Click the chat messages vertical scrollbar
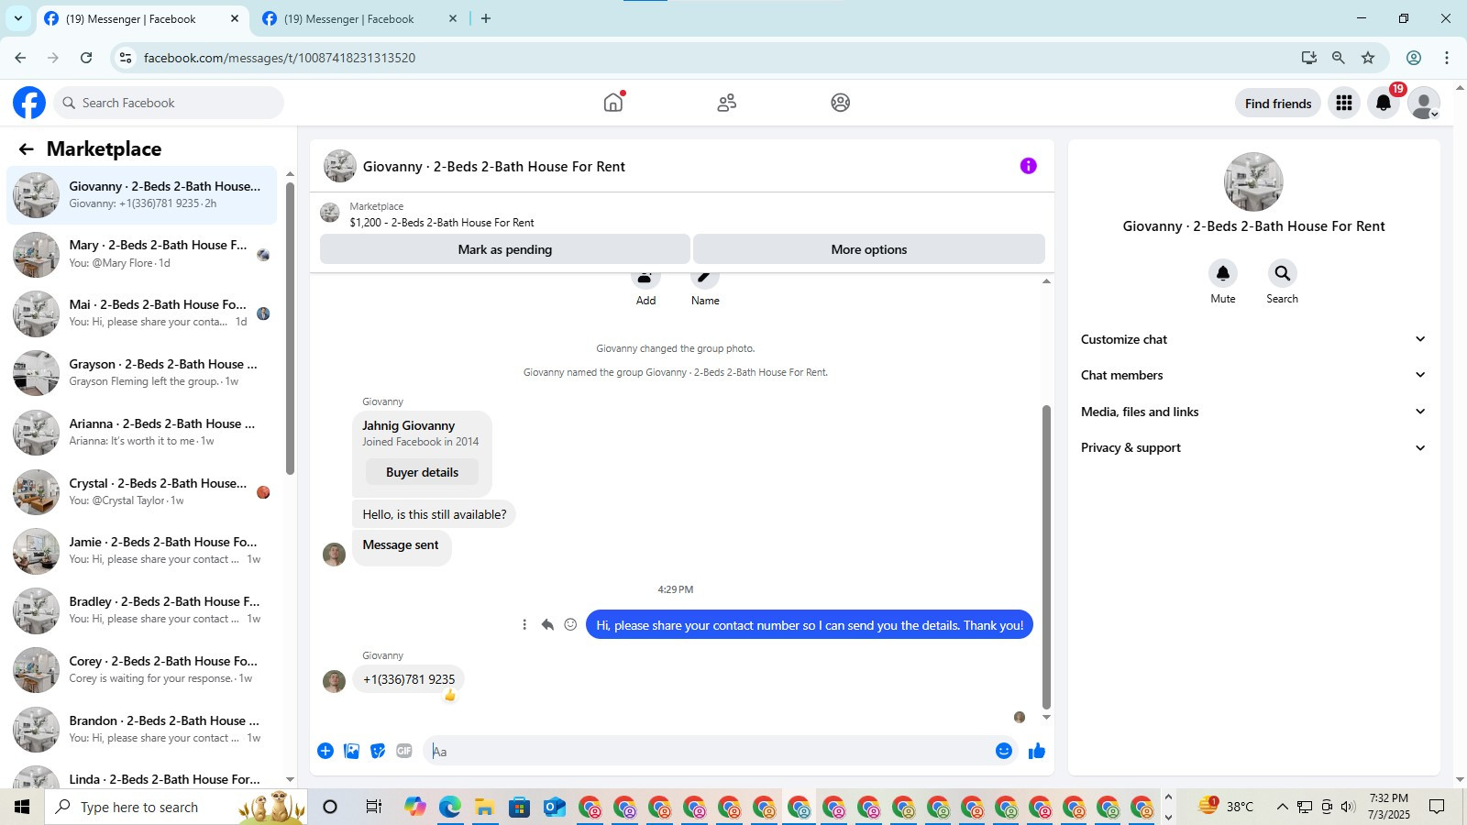The width and height of the screenshot is (1467, 825). [x=1046, y=557]
